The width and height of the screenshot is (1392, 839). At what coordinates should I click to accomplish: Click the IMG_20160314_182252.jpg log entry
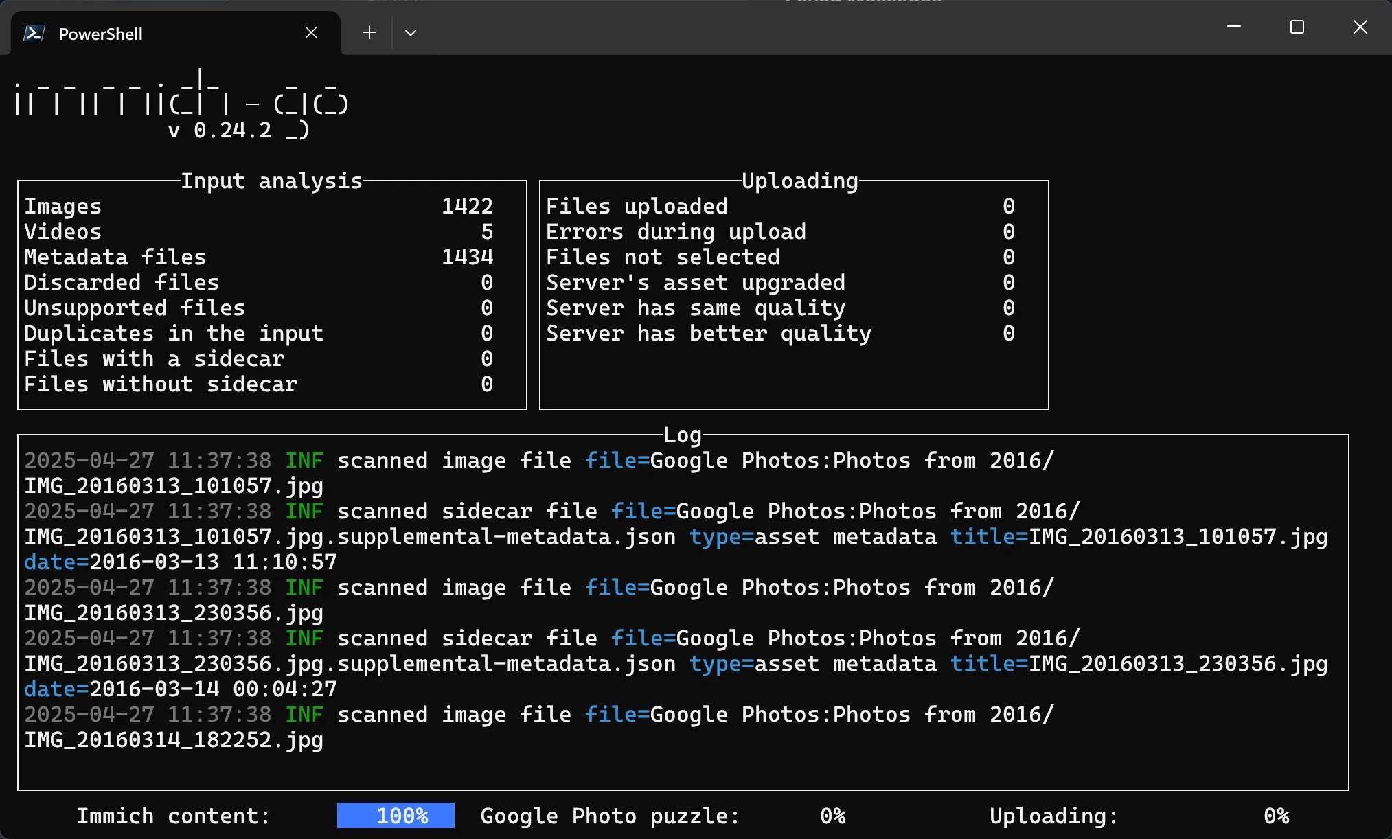[x=174, y=739]
